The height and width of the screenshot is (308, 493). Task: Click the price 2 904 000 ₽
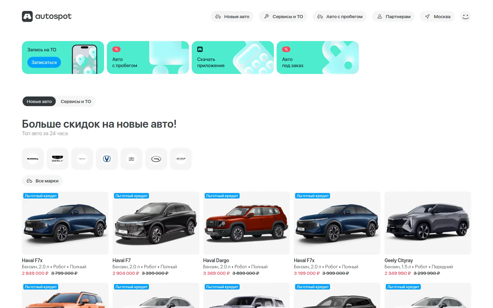[126, 273]
